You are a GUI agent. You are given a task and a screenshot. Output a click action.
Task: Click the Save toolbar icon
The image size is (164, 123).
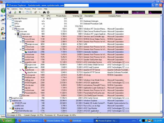10,12
